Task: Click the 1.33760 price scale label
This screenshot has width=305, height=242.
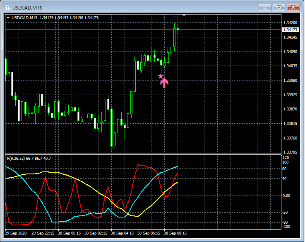Action: [290, 138]
